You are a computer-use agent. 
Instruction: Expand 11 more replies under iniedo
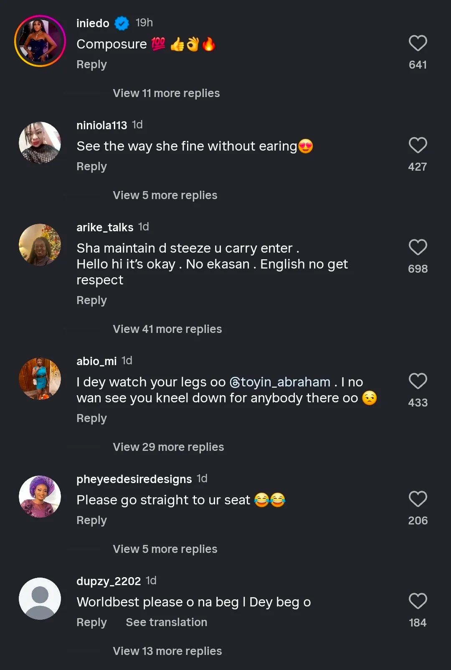point(166,93)
